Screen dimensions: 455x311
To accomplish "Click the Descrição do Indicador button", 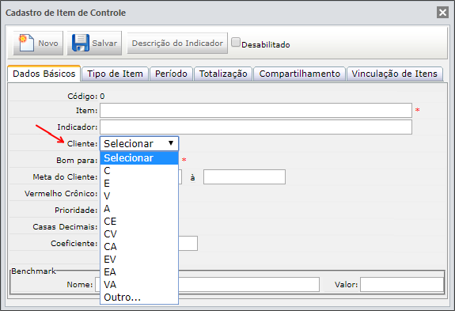I will [x=177, y=44].
